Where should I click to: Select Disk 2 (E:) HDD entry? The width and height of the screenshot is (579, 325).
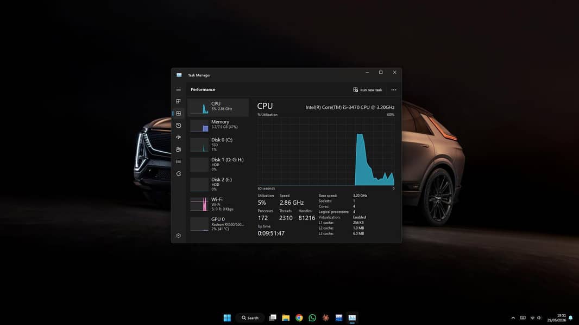(x=218, y=184)
